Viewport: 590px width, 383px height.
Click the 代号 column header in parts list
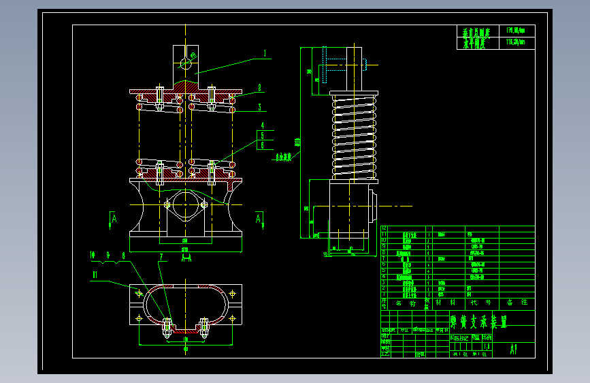[481, 303]
